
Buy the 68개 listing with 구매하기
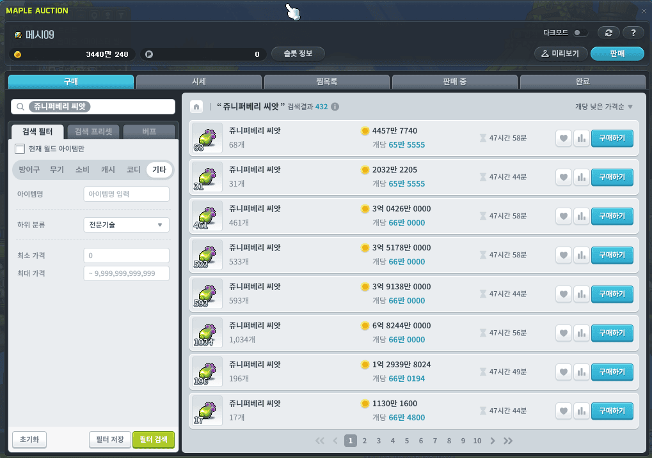click(612, 138)
